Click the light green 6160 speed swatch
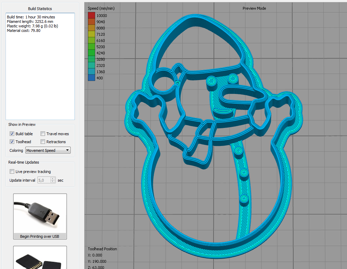The height and width of the screenshot is (269, 347). (x=92, y=40)
